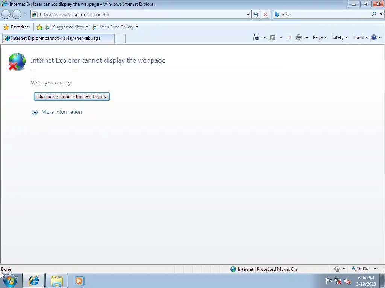Click Diagnose Connection Problems button
This screenshot has width=385, height=288.
point(72,96)
